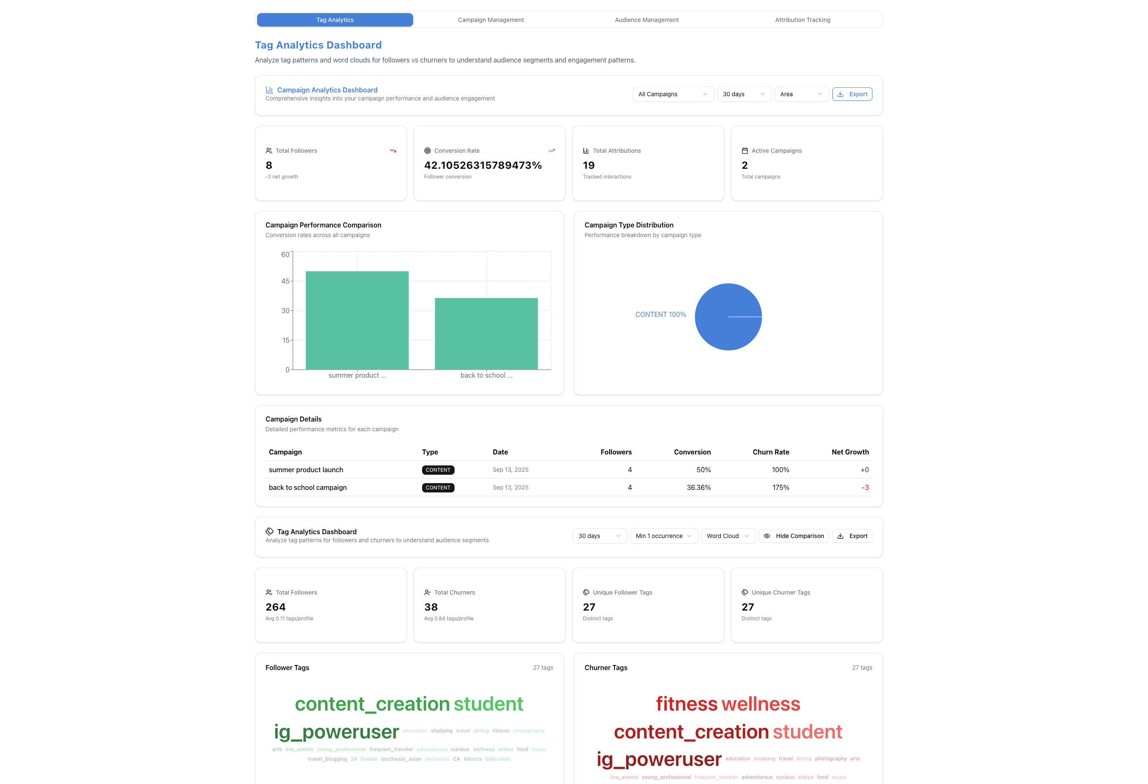Toggle Hide Comparison with the eye button
This screenshot has height=784, width=1148.
793,536
